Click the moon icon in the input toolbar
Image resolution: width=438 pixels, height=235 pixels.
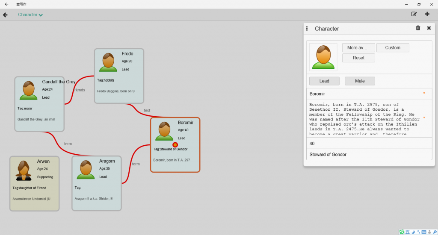(x=413, y=232)
